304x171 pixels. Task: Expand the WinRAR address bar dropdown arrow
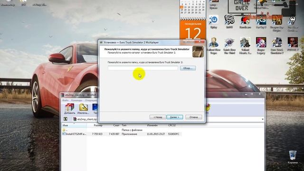click(x=263, y=119)
